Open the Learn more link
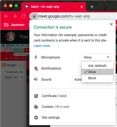117x127 pixels. click(42, 46)
